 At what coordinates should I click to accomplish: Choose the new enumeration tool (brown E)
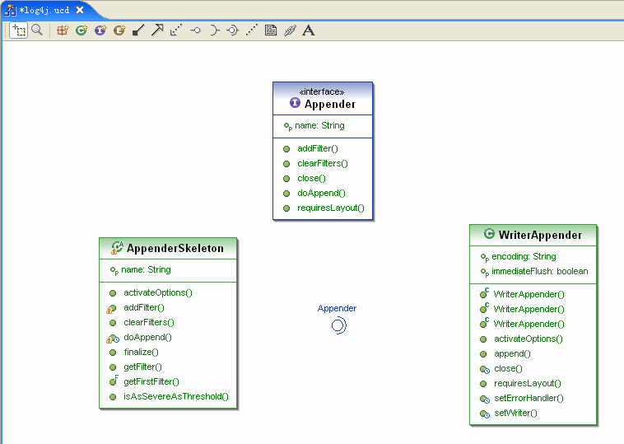click(x=119, y=30)
